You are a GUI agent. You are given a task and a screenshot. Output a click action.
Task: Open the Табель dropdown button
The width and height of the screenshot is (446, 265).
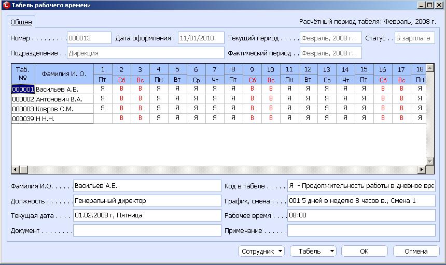click(x=313, y=251)
